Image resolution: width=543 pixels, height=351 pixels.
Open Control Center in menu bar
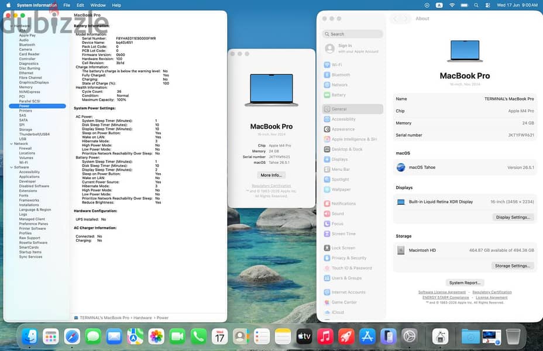[487, 5]
